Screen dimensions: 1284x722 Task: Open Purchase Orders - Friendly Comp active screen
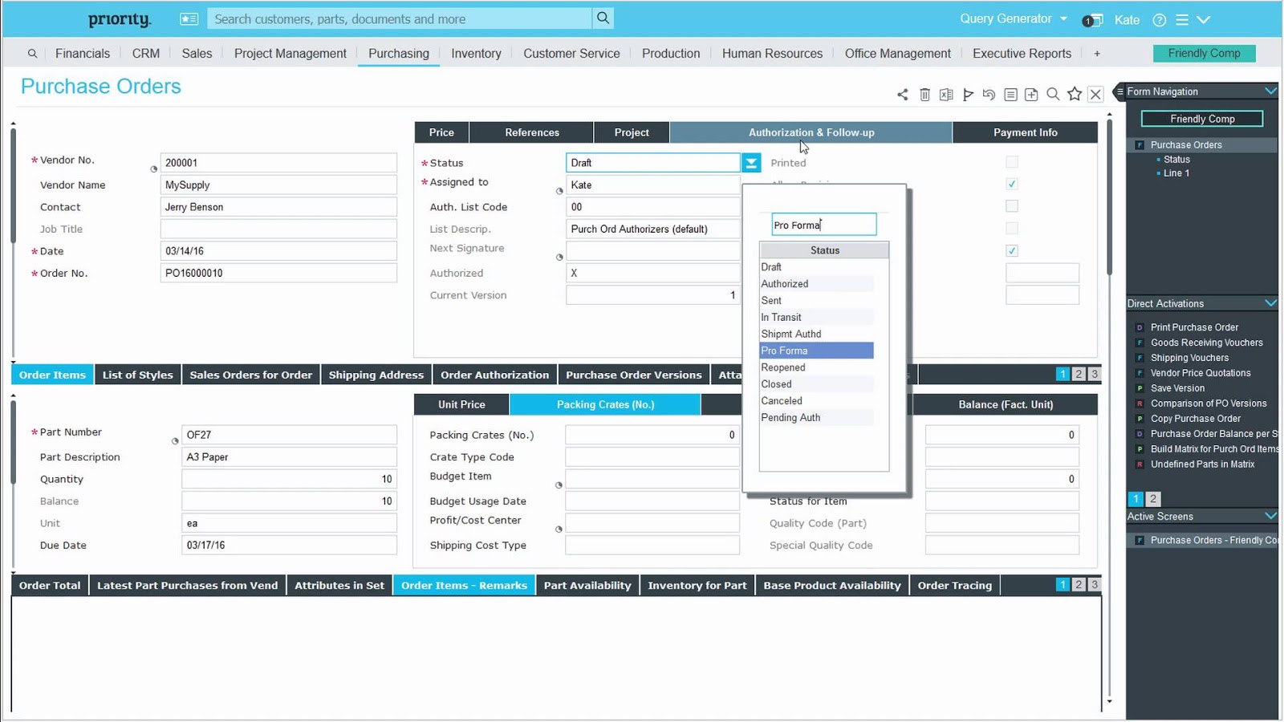[x=1213, y=540]
